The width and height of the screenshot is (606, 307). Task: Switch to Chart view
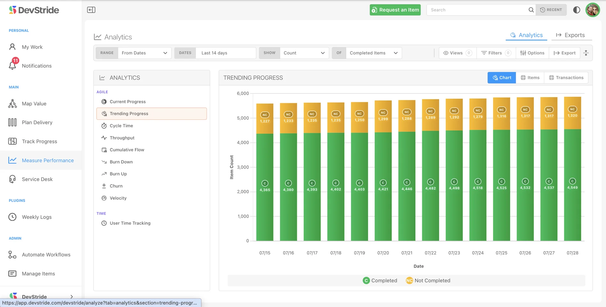pos(502,78)
